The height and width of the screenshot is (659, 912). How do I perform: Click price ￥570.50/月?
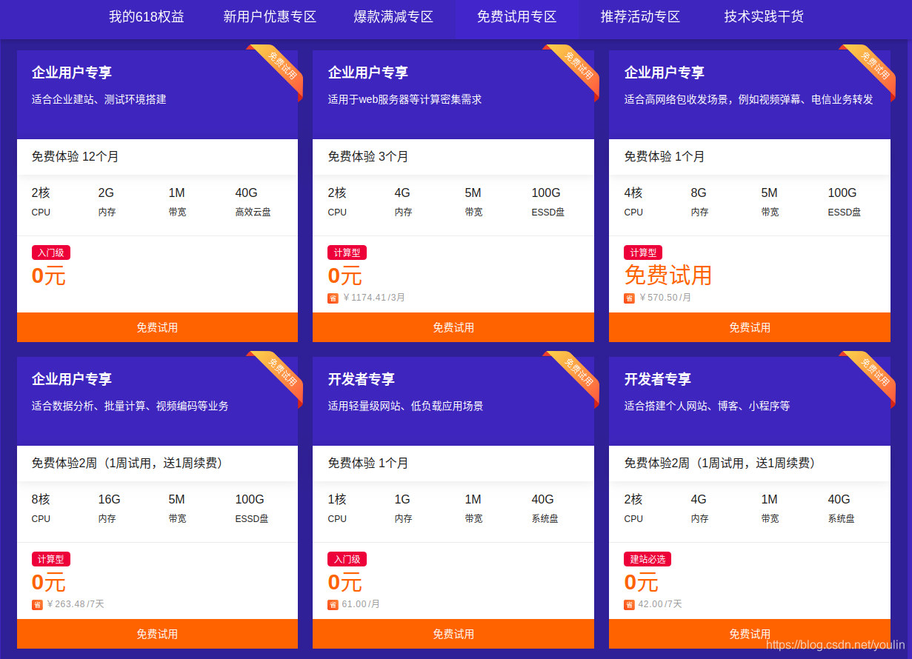pyautogui.click(x=666, y=298)
